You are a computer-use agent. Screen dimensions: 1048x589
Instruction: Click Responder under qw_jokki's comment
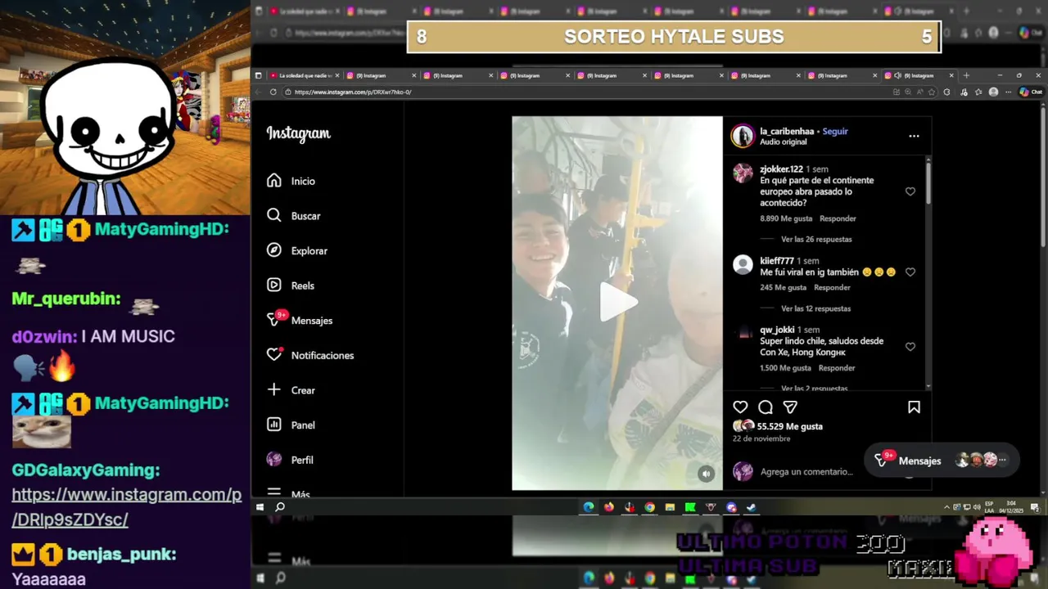click(x=837, y=368)
